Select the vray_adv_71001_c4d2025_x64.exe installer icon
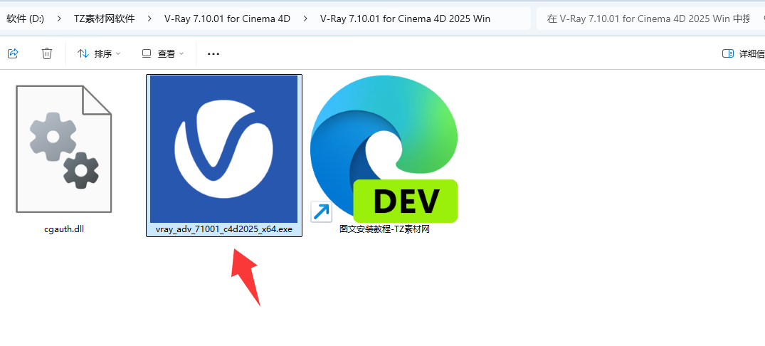Screen dimensions: 765x346 tap(224, 149)
